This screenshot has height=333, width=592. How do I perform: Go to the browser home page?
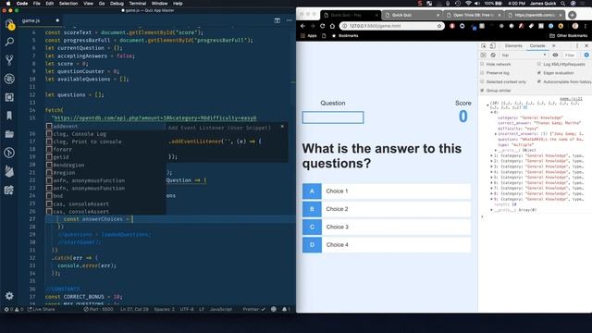332,26
